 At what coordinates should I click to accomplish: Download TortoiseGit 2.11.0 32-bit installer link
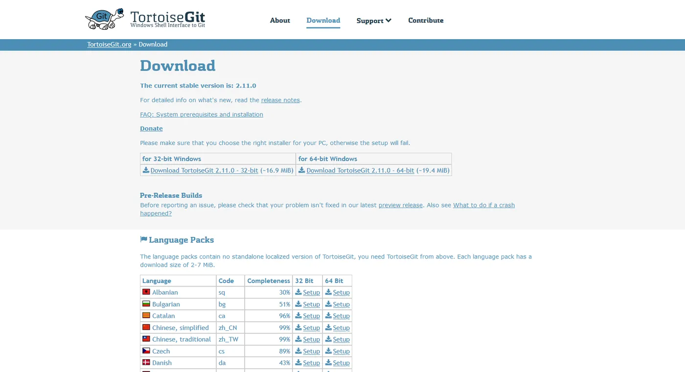tap(204, 170)
